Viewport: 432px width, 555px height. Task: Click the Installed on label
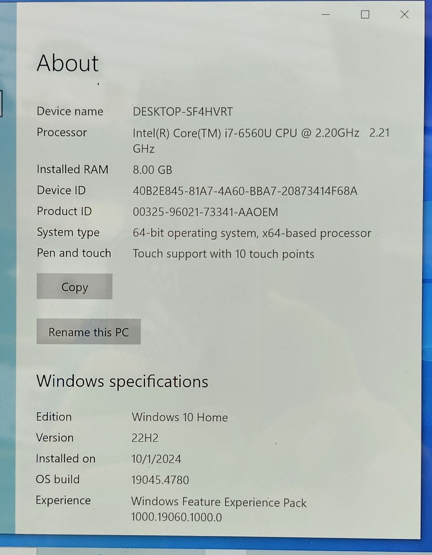66,458
